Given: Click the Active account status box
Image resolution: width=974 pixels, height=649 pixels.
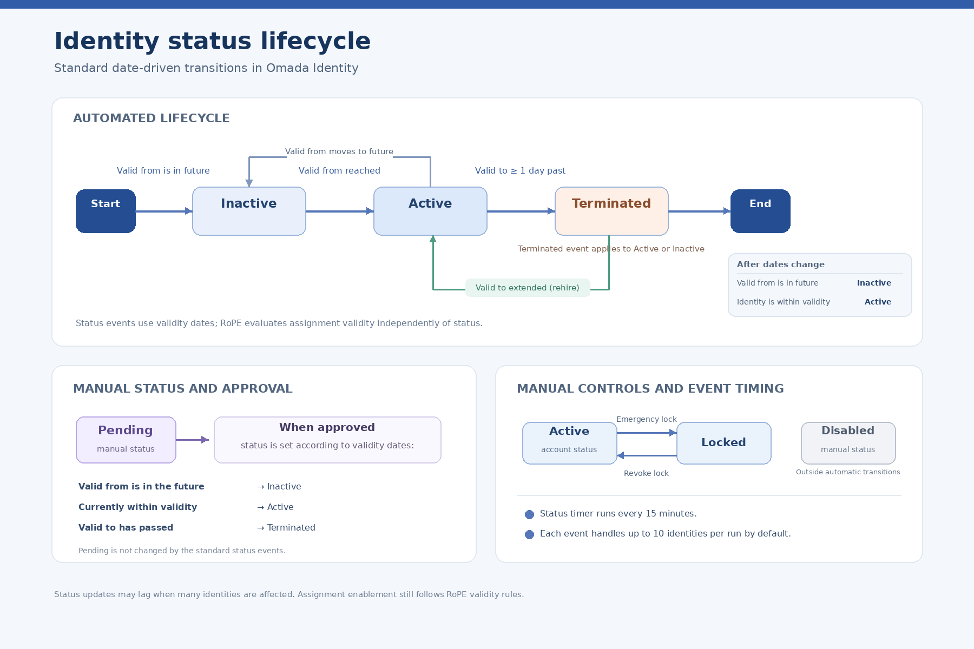Looking at the screenshot, I should point(569,443).
